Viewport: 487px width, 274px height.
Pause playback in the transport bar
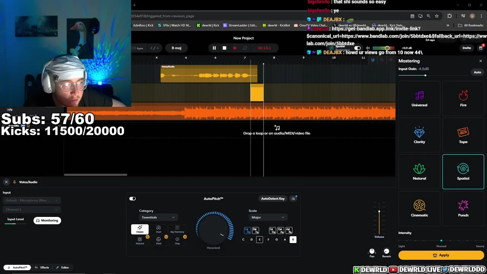coord(214,48)
